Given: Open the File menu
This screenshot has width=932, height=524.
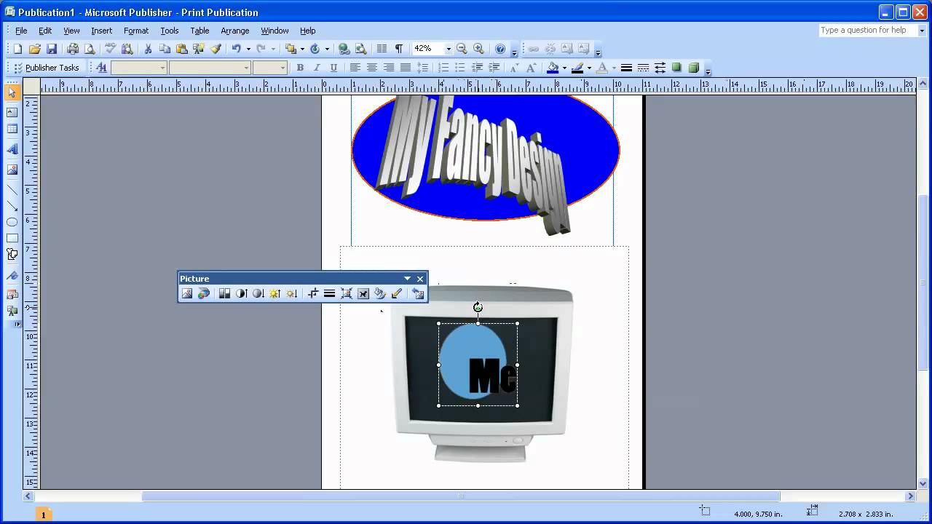Looking at the screenshot, I should [x=21, y=31].
